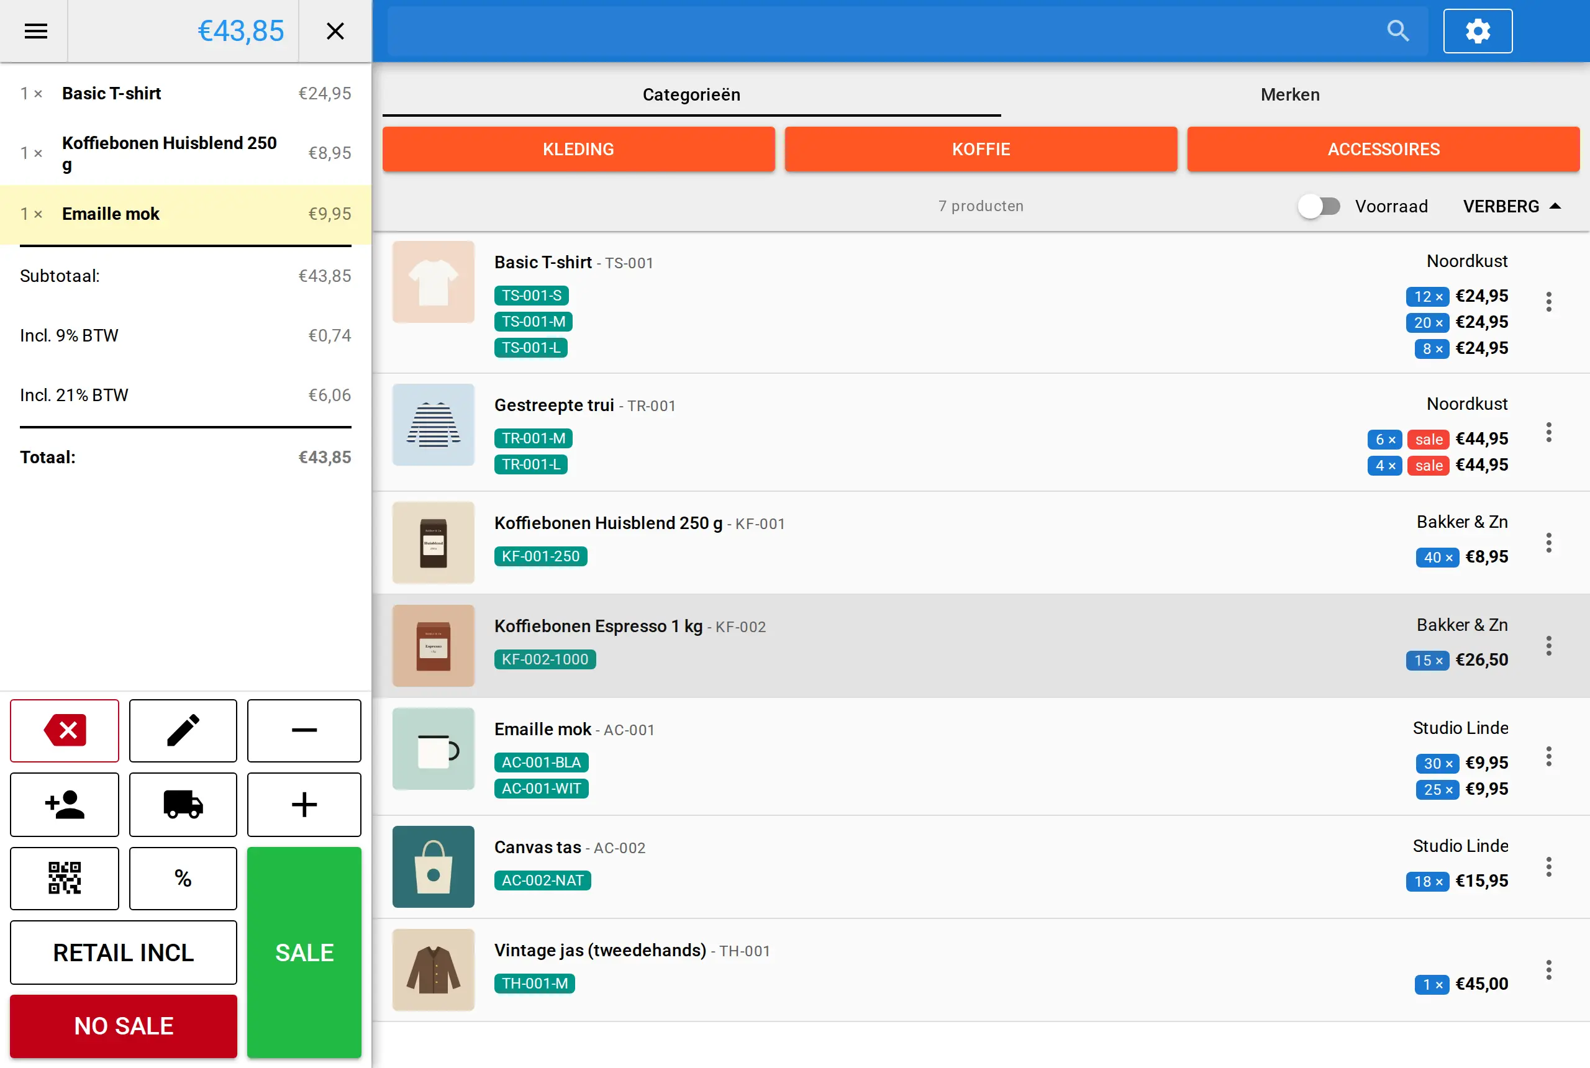This screenshot has width=1590, height=1068.
Task: Filter products by the KOFFIE category
Action: [981, 149]
